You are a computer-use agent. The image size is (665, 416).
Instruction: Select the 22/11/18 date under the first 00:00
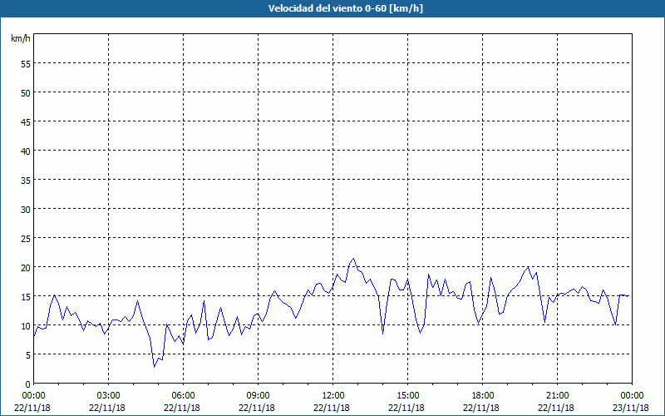click(x=32, y=408)
